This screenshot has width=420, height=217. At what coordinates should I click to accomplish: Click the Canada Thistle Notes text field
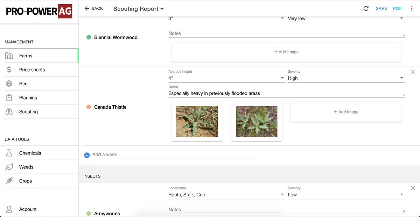[286, 93]
